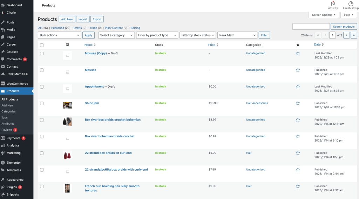The height and width of the screenshot is (199, 359).
Task: Toggle featured star for Mousse product
Action: point(298,70)
